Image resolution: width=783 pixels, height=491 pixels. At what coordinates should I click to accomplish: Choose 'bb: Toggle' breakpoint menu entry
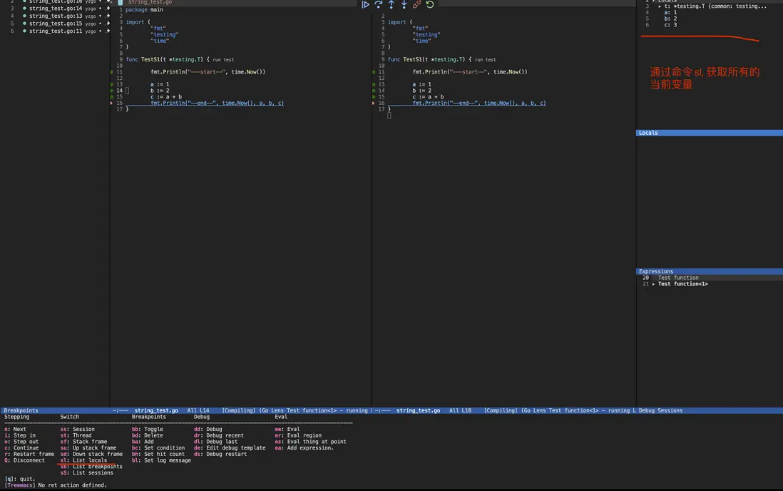point(147,430)
